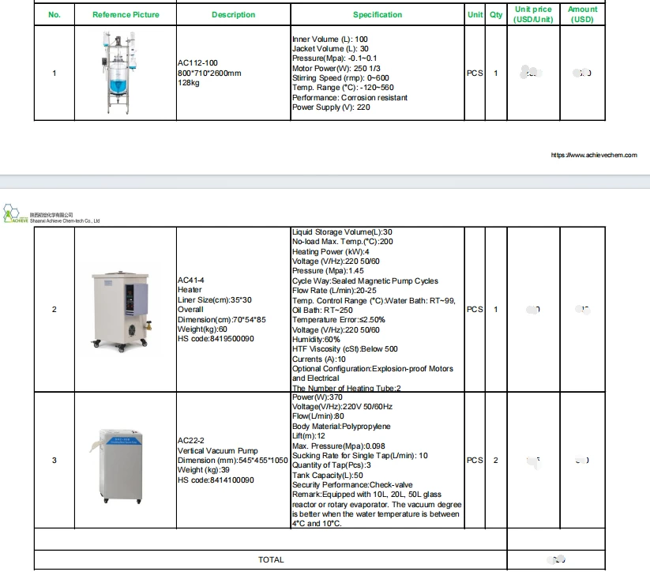Click the glass reactor reference picture
The image size is (650, 572).
pos(120,73)
